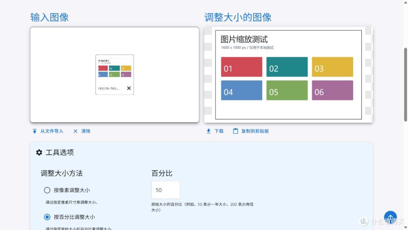Click the page vertical scrollbar thumb
This screenshot has height=230, width=408.
click(405, 85)
